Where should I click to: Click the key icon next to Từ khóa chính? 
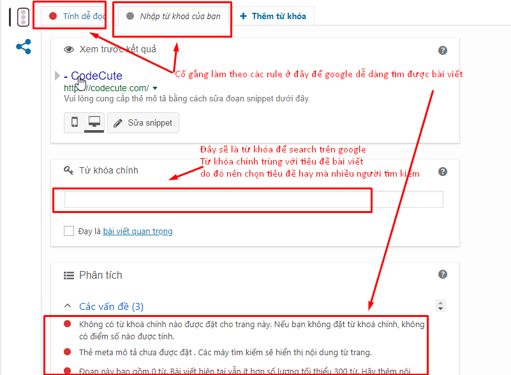pyautogui.click(x=69, y=170)
